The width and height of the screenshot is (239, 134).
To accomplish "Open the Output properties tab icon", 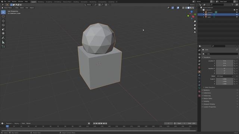I will coord(199,58).
